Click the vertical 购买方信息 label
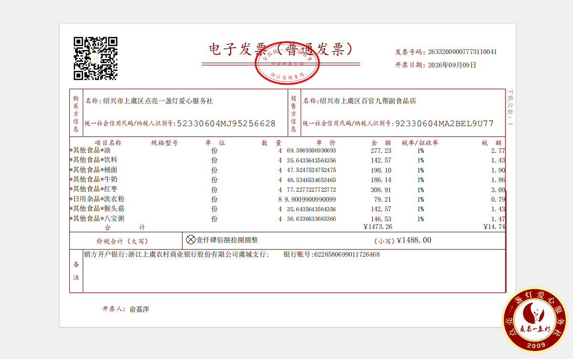This screenshot has height=359, width=573. [76, 114]
